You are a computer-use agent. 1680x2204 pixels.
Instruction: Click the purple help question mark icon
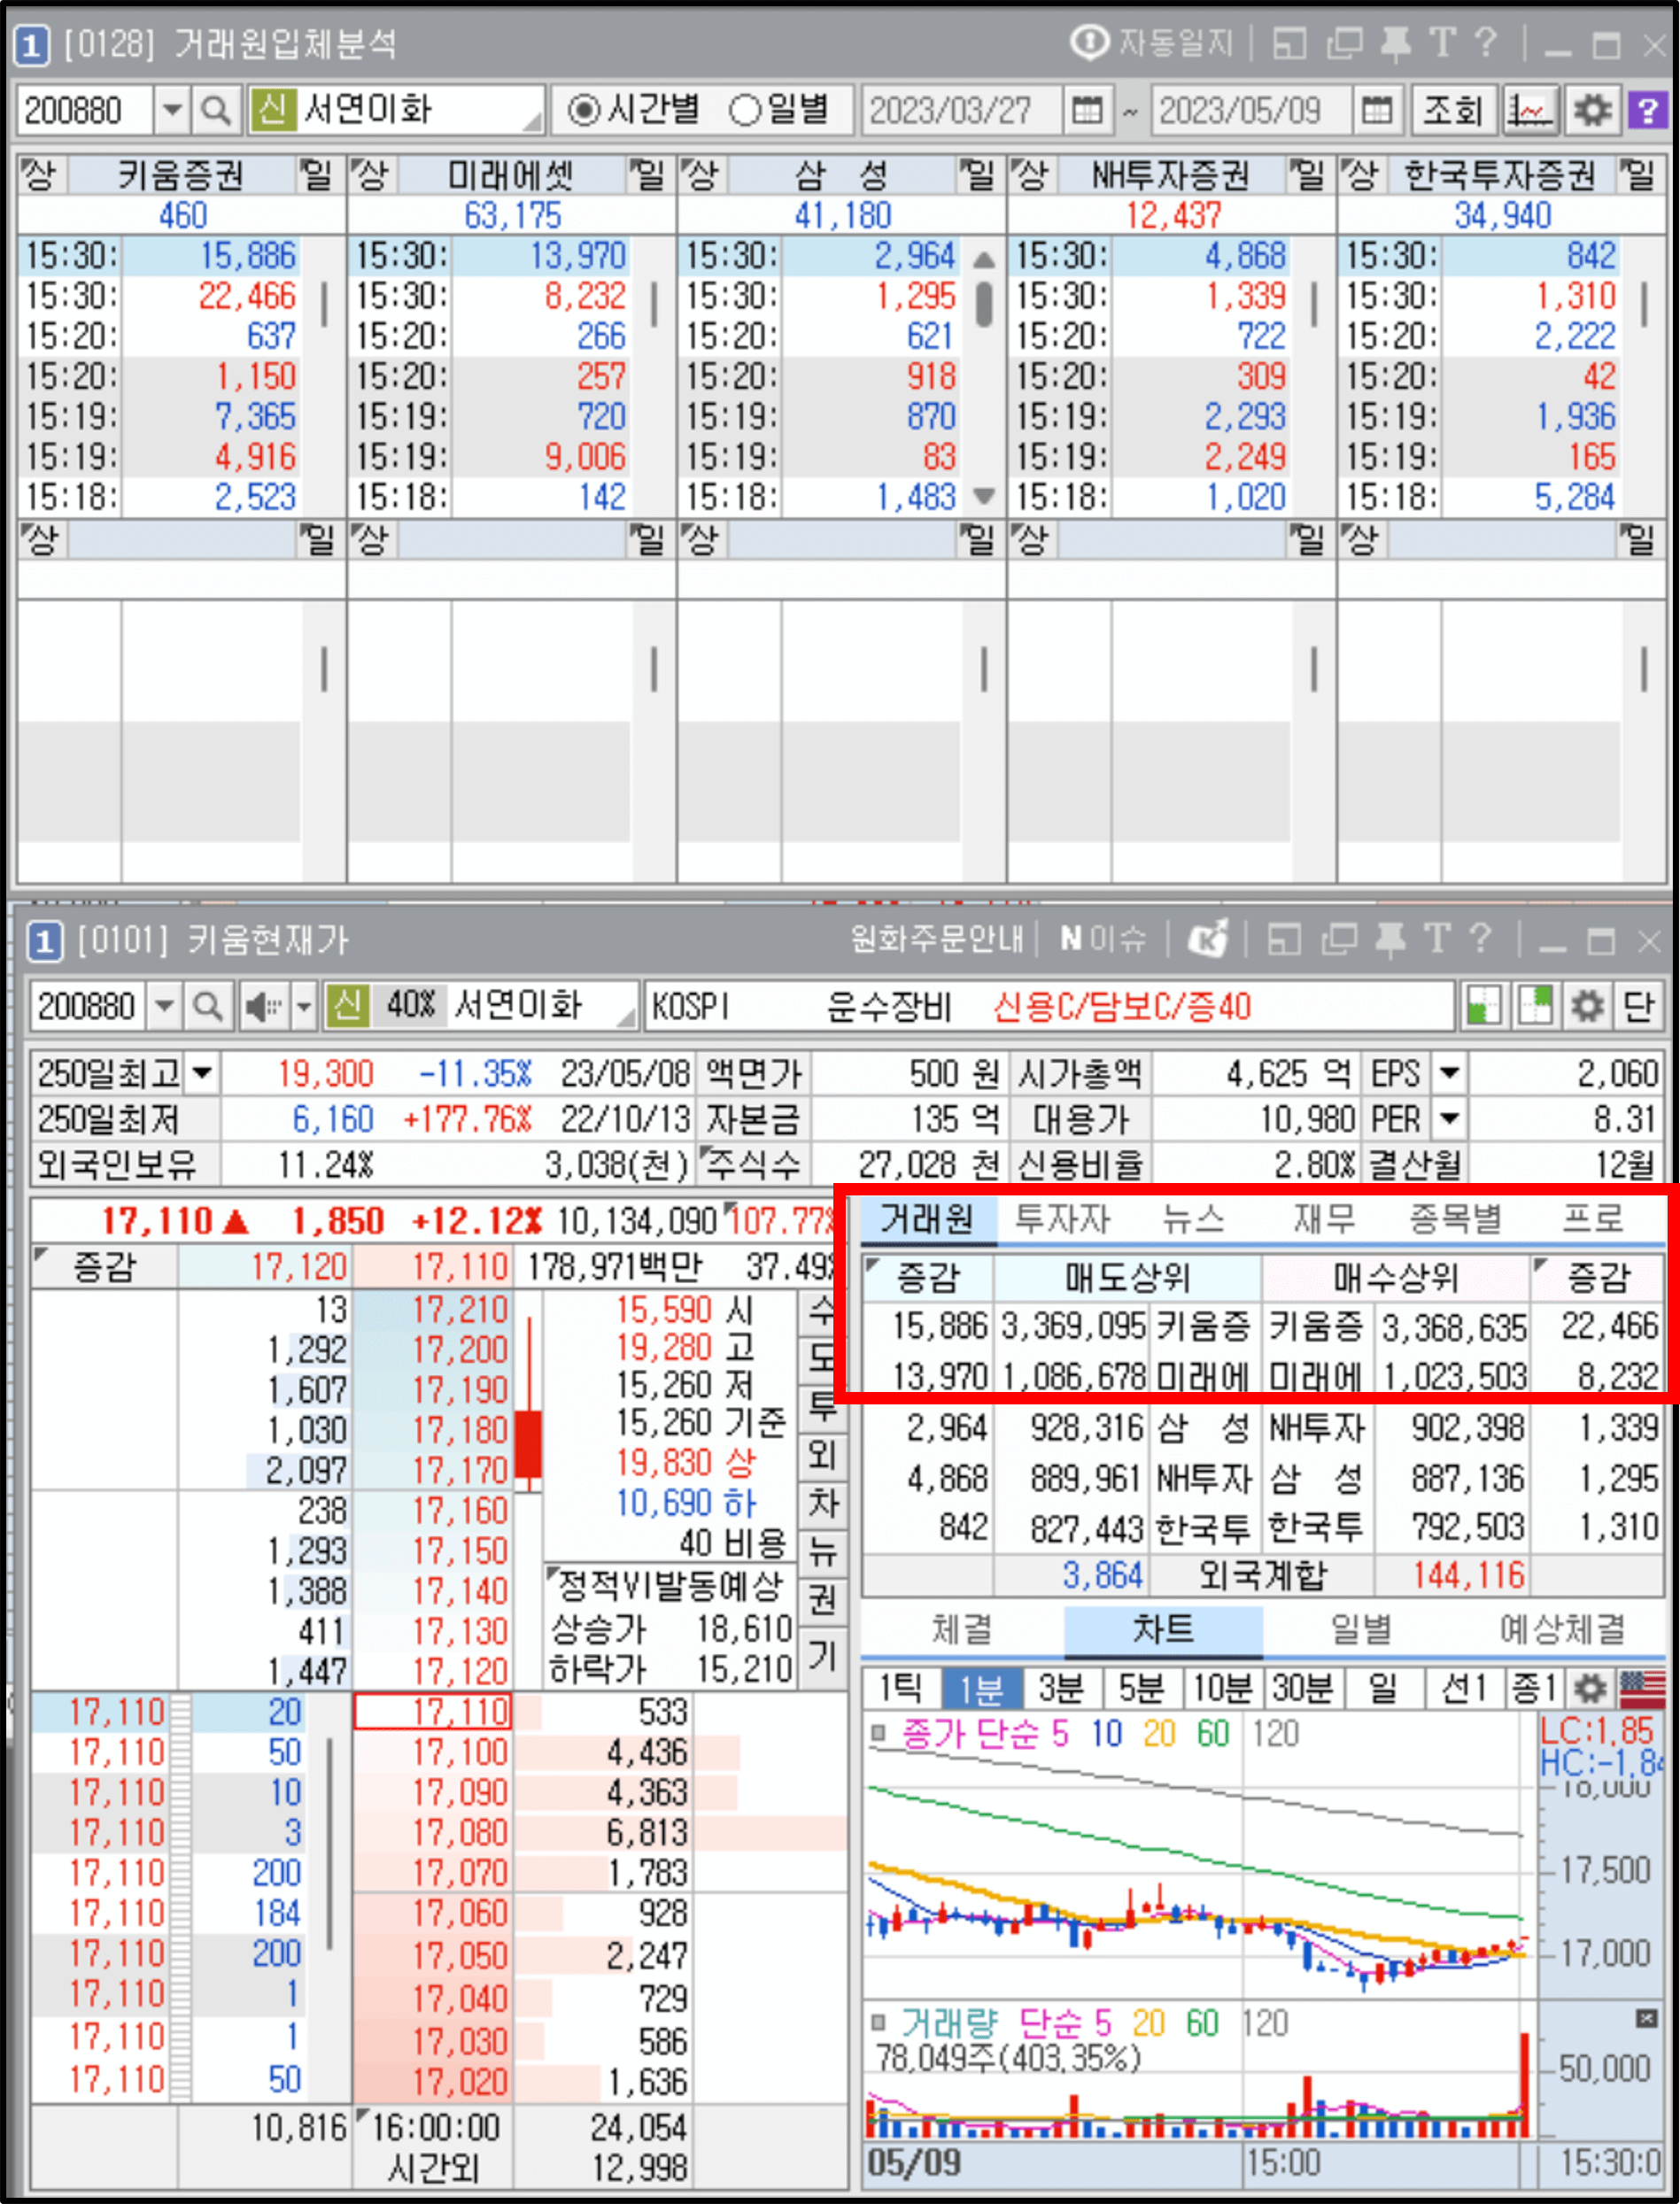click(x=1648, y=110)
